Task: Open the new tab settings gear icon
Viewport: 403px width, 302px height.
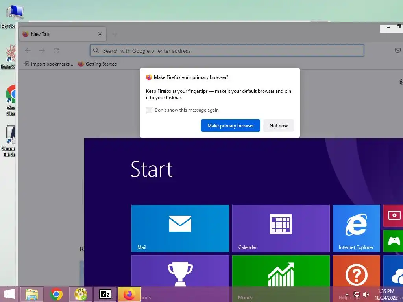Action: pos(401,82)
